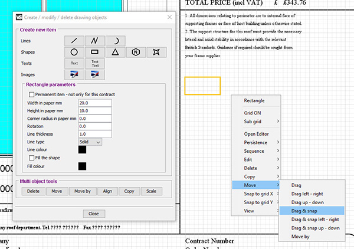
Task: Pick the Fill colour swatch
Action: [82, 166]
